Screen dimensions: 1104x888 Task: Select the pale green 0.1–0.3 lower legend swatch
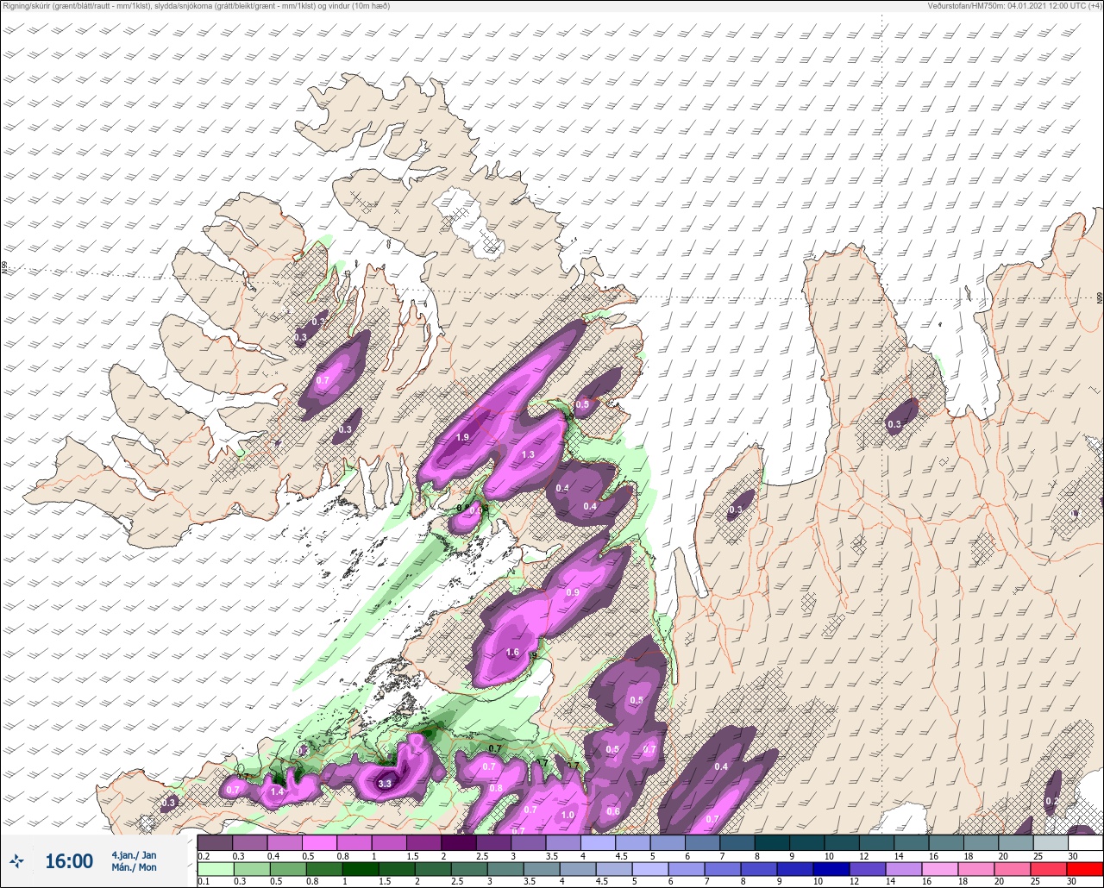pos(215,869)
